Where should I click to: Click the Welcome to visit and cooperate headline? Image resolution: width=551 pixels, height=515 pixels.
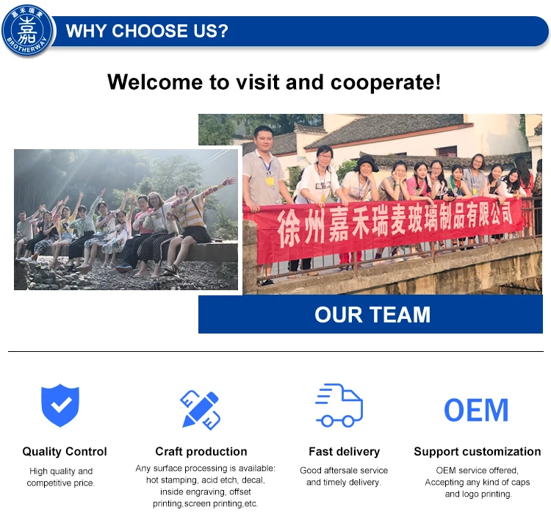coord(274,82)
